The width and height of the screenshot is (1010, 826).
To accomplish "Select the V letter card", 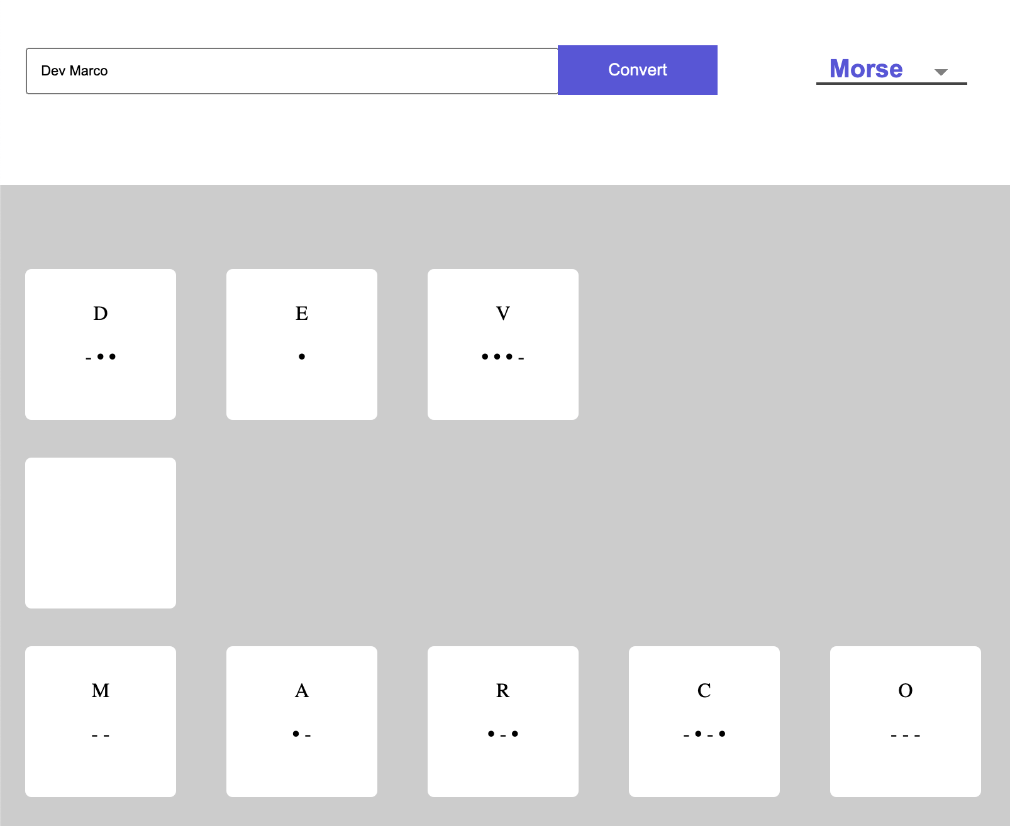I will (x=503, y=344).
